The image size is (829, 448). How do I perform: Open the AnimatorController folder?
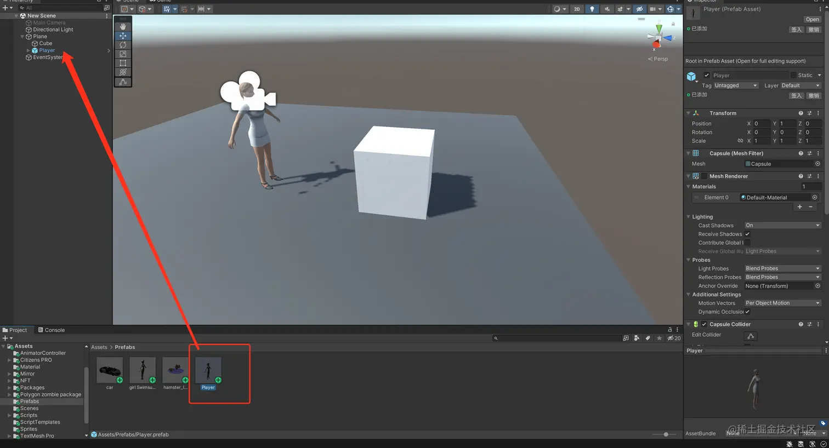click(x=43, y=353)
